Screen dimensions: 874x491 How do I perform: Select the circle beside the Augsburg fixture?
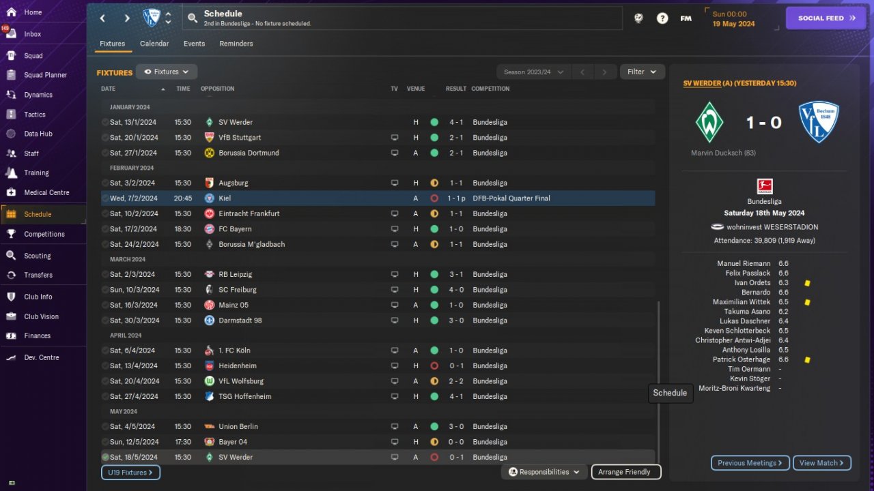[105, 183]
